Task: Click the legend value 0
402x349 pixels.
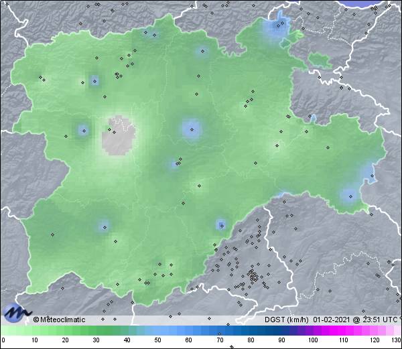Action: pos(3,340)
